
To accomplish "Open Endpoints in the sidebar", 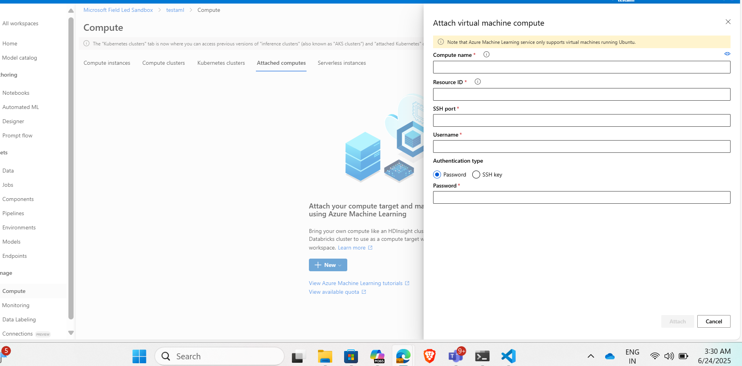I will tap(15, 256).
